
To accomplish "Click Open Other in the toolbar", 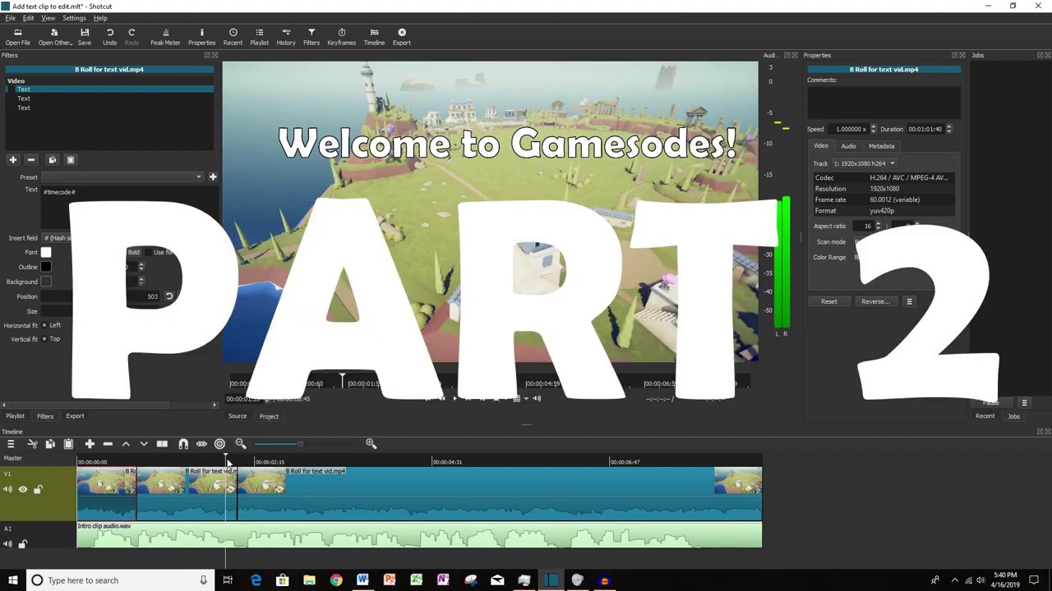I will (x=54, y=37).
